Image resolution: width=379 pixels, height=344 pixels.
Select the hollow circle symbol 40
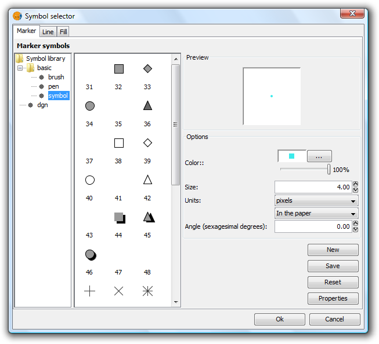point(90,180)
